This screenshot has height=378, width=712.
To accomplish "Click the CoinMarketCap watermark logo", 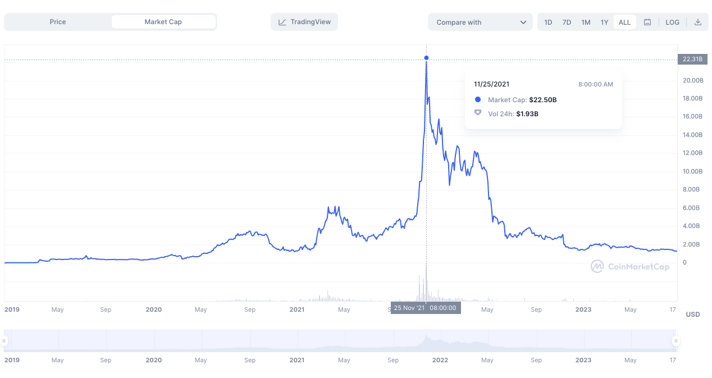I will [x=630, y=266].
